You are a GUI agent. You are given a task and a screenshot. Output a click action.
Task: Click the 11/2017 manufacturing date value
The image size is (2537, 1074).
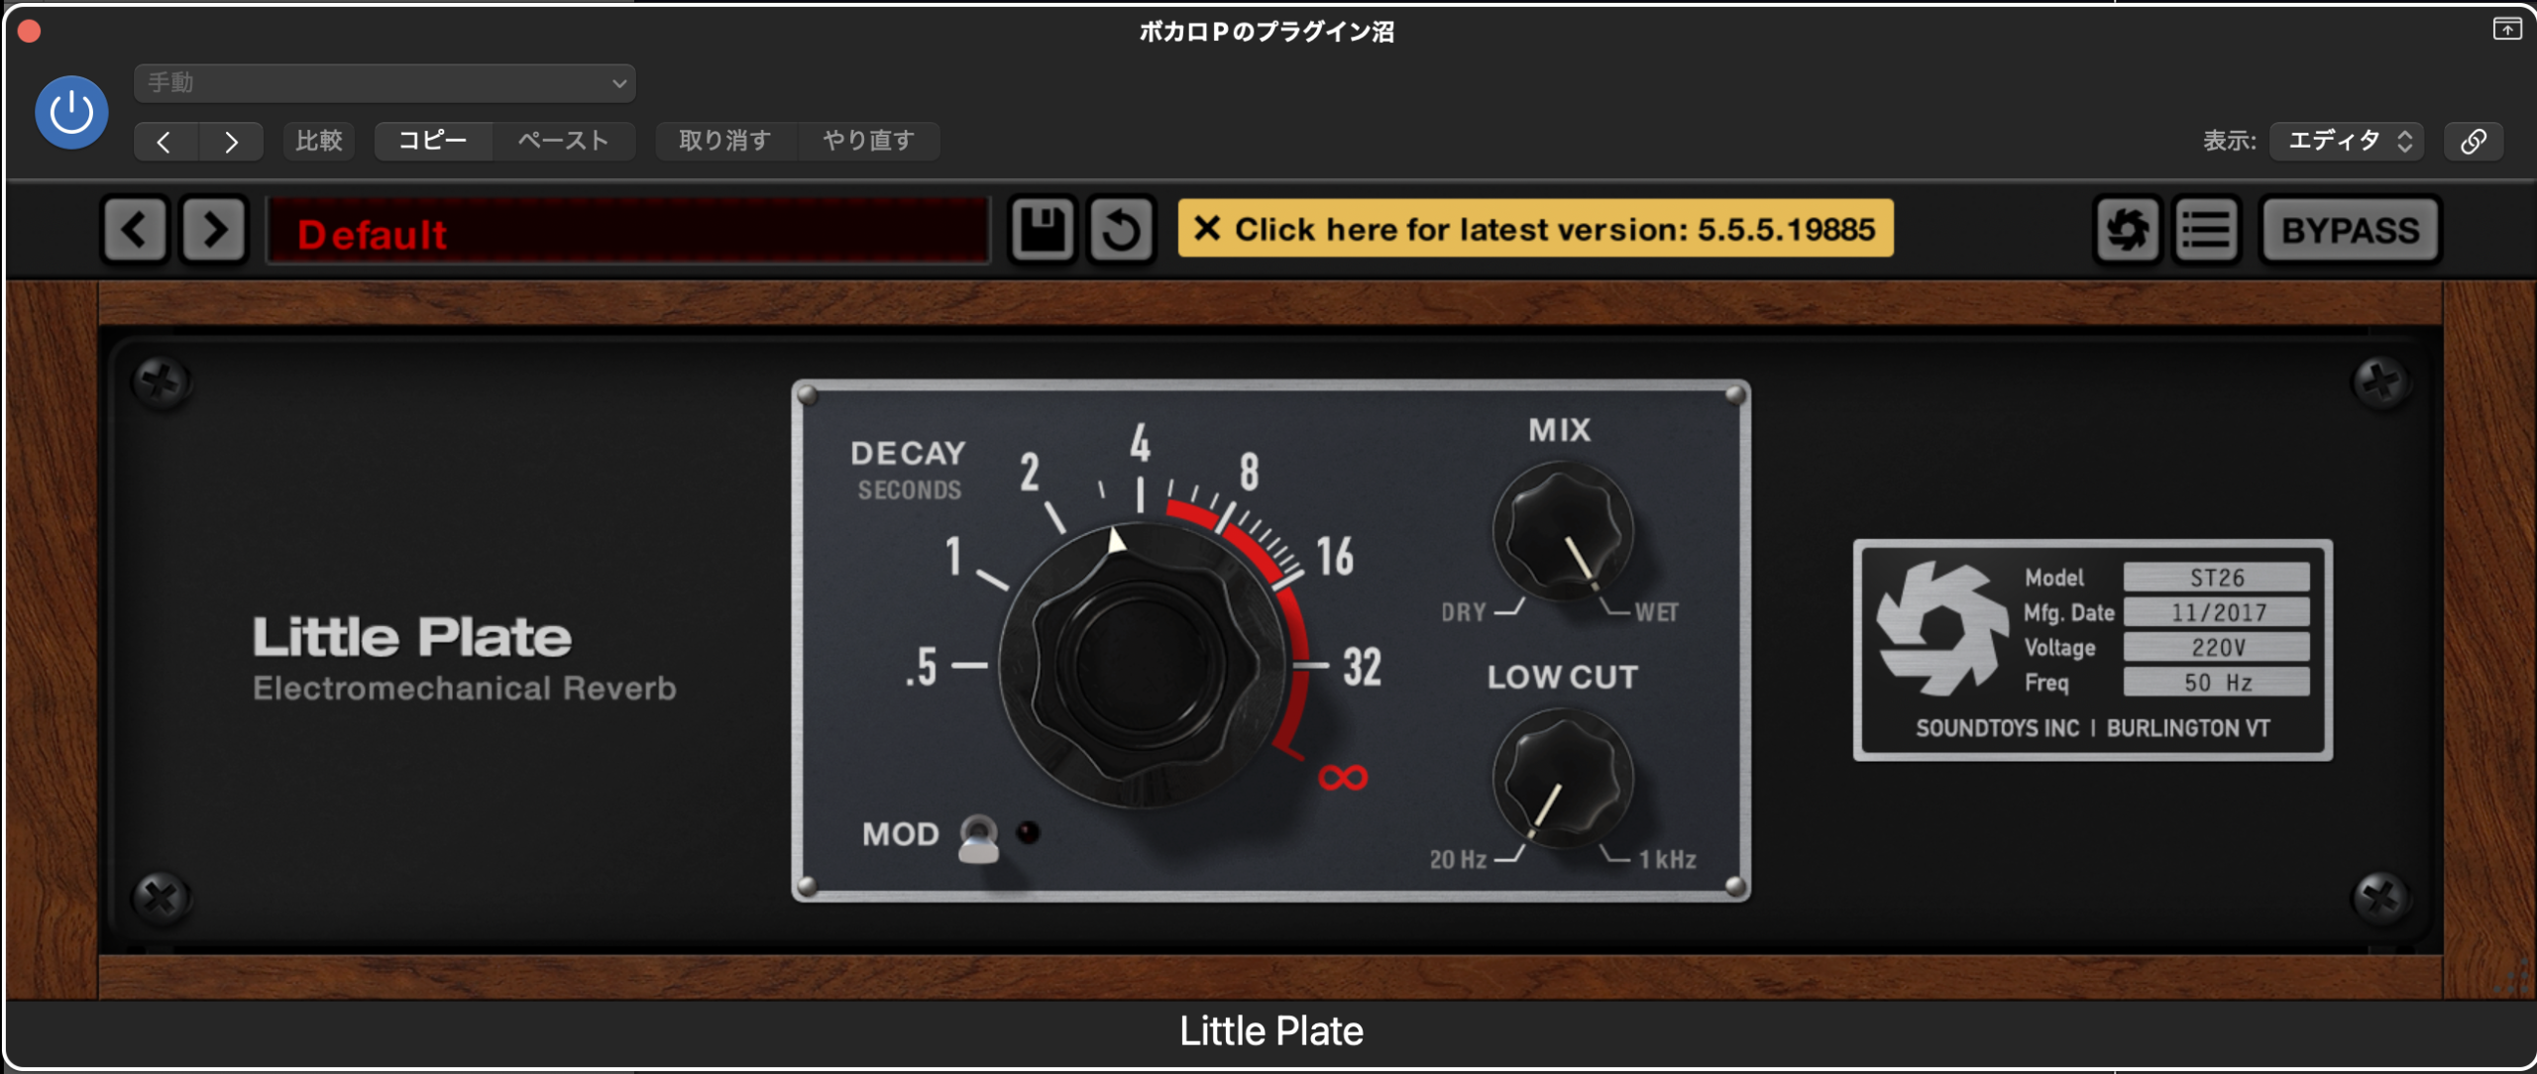pos(2216,612)
